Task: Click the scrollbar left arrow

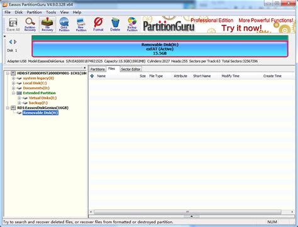Action: point(91,212)
